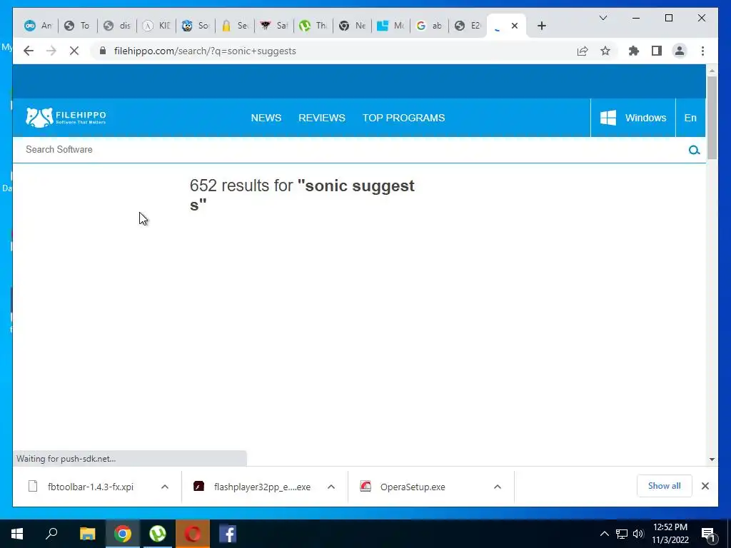Image resolution: width=731 pixels, height=548 pixels.
Task: Bookmark this page with the star
Action: [605, 51]
